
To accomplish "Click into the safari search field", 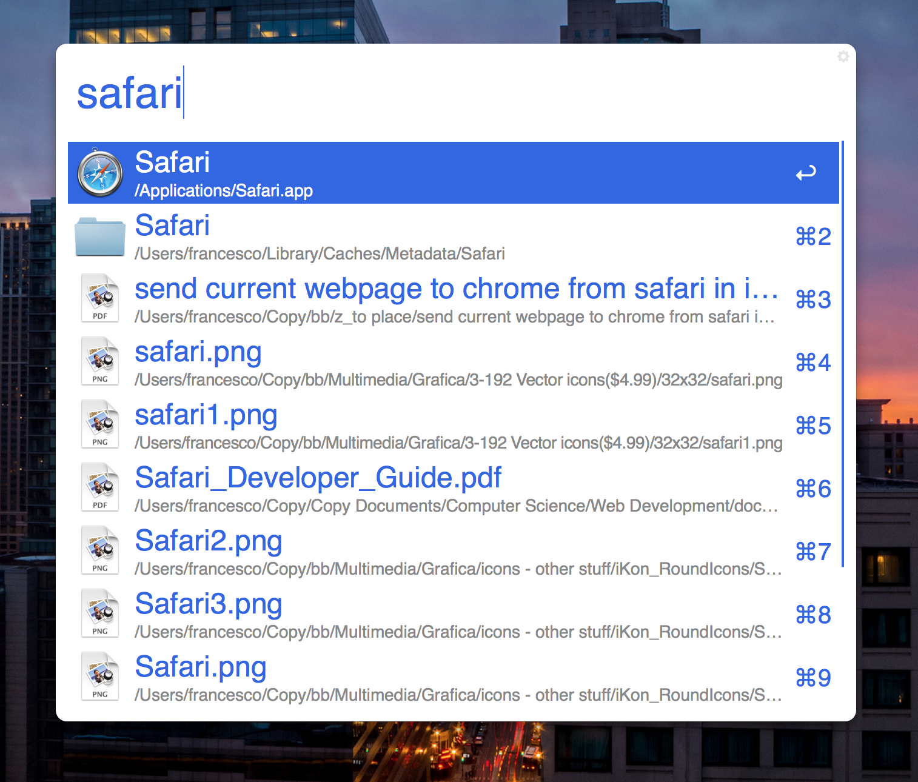I will pos(424,94).
